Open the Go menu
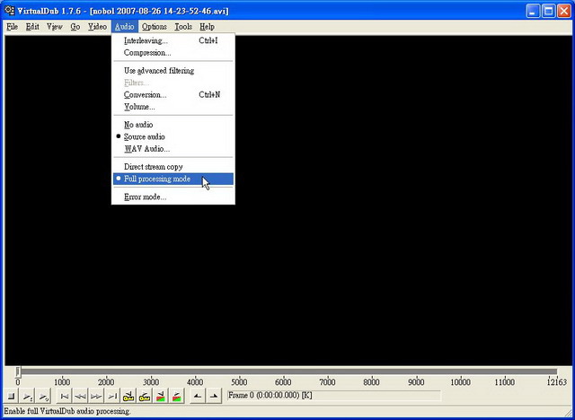 (x=75, y=27)
